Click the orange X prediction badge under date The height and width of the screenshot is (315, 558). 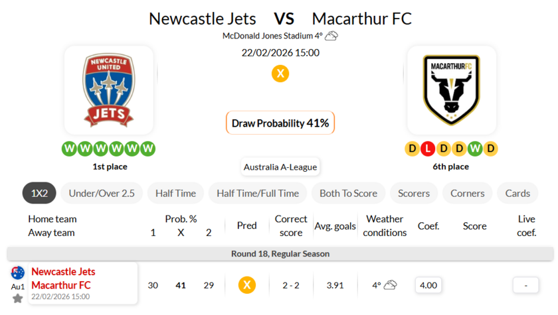click(280, 74)
